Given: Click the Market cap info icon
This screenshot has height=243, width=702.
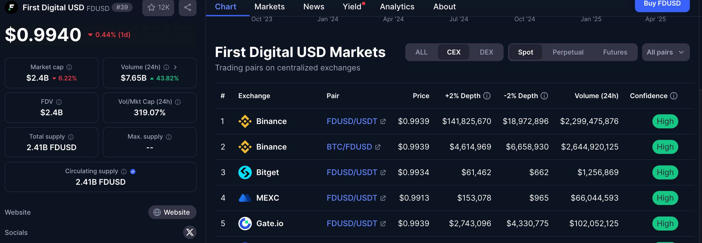Looking at the screenshot, I should [x=69, y=67].
